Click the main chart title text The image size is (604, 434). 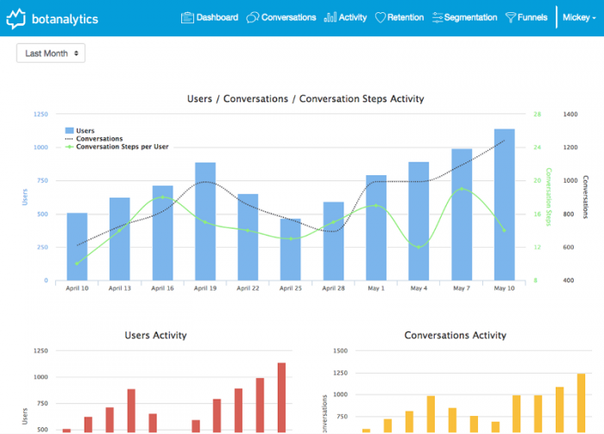[305, 99]
